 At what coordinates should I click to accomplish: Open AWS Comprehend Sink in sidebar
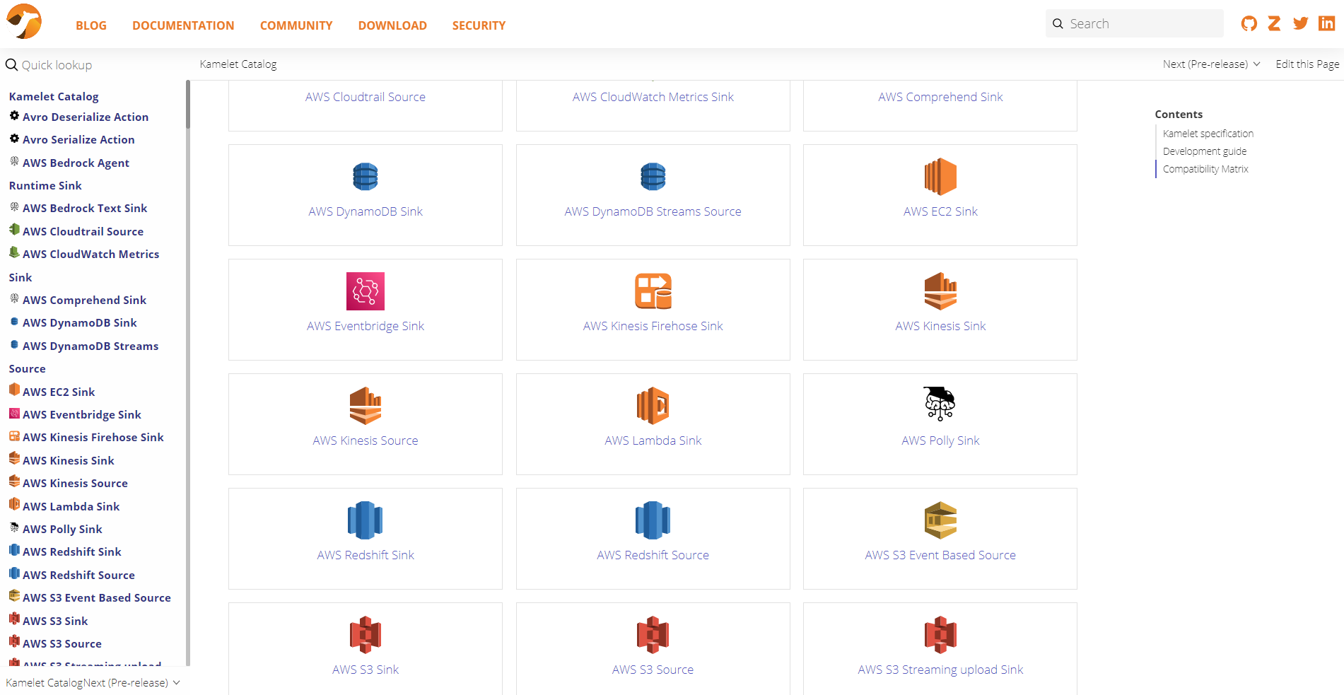pyautogui.click(x=84, y=300)
